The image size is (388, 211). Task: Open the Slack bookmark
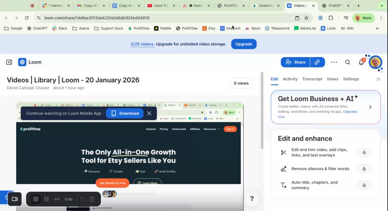pyautogui.click(x=60, y=28)
